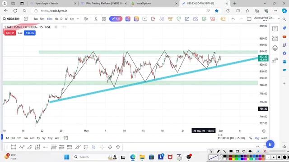The height and width of the screenshot is (162, 289).
Task: Expand the timeframe dropdown arrow
Action: pos(78,19)
